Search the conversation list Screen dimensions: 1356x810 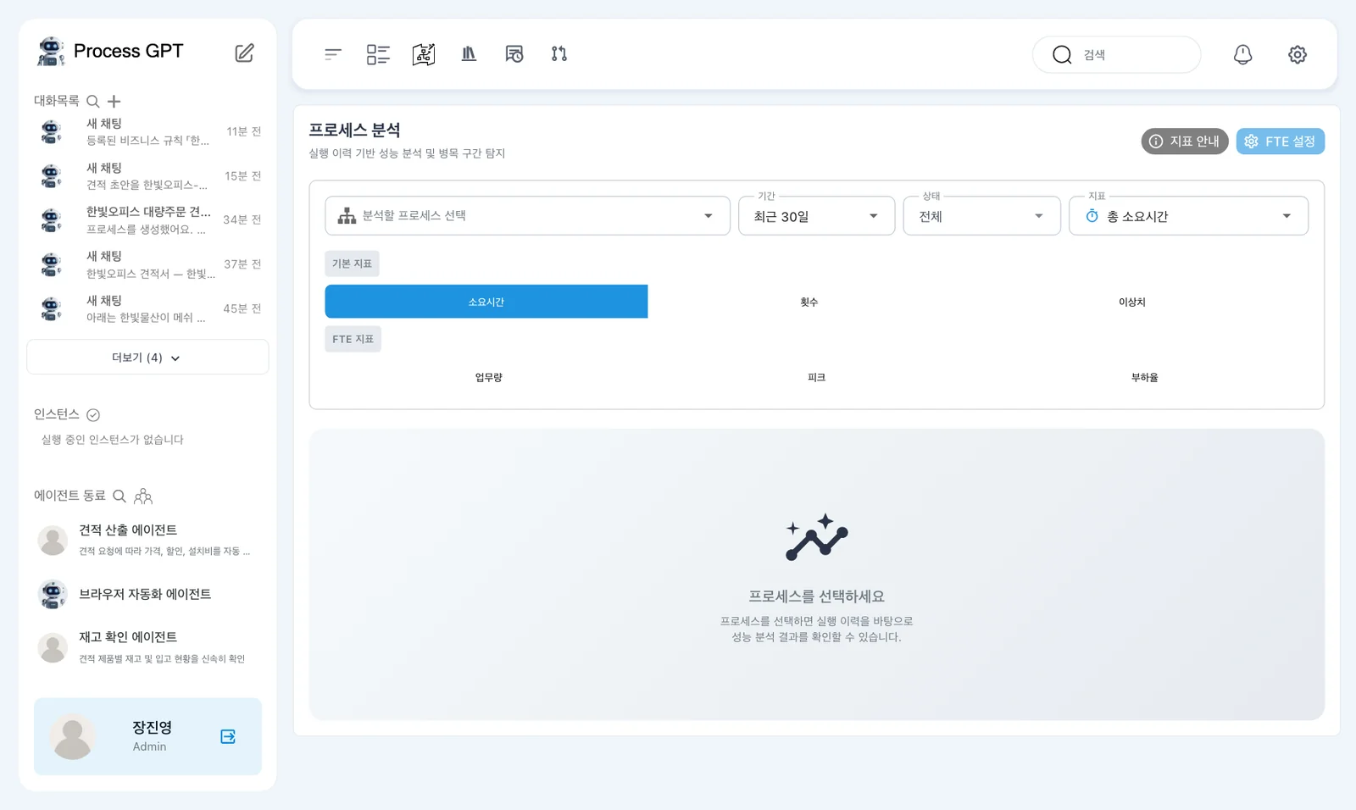[93, 101]
